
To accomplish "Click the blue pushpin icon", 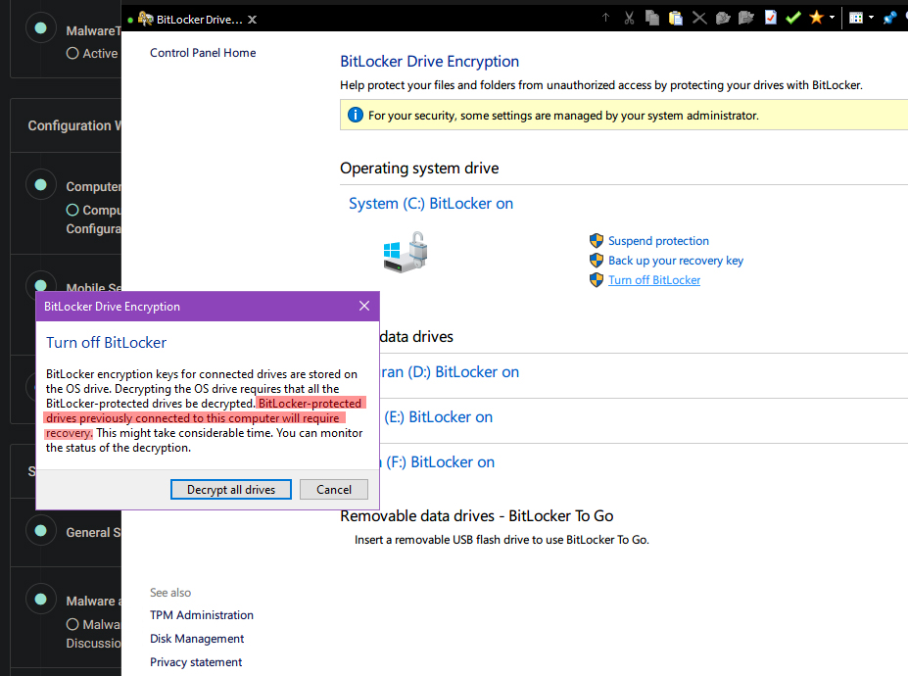I will 889,18.
